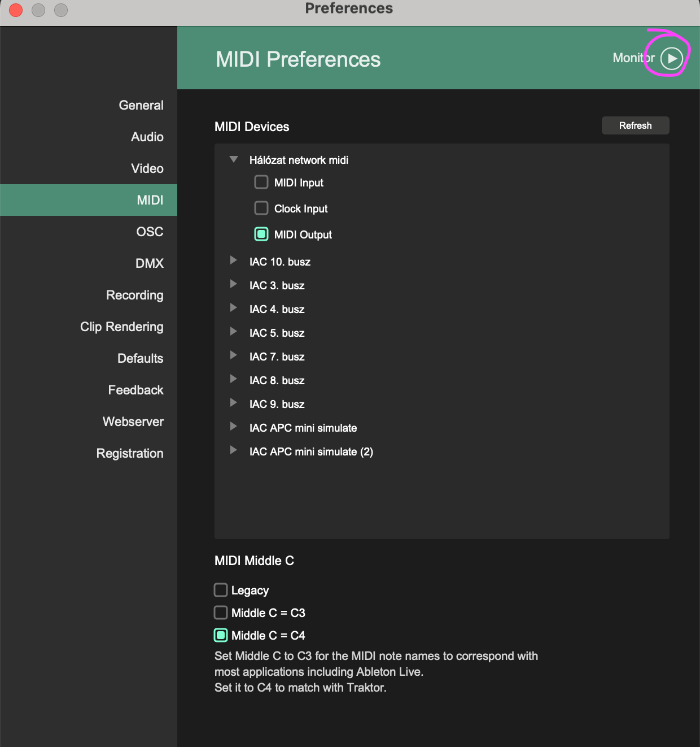Collapse the Hálózat network midi device

tap(234, 159)
